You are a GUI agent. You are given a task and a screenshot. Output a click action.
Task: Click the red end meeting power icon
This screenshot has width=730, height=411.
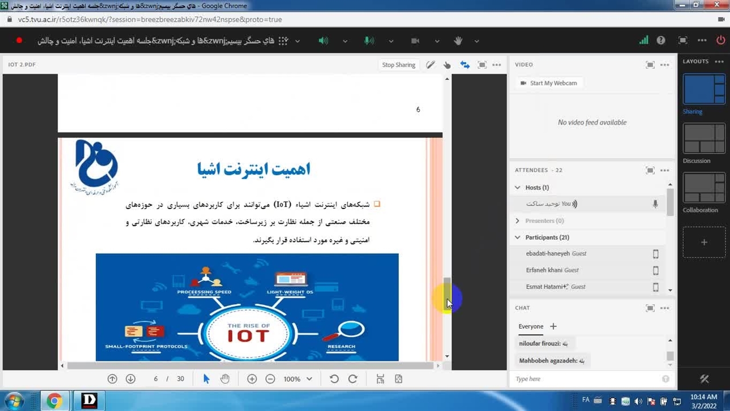point(720,41)
